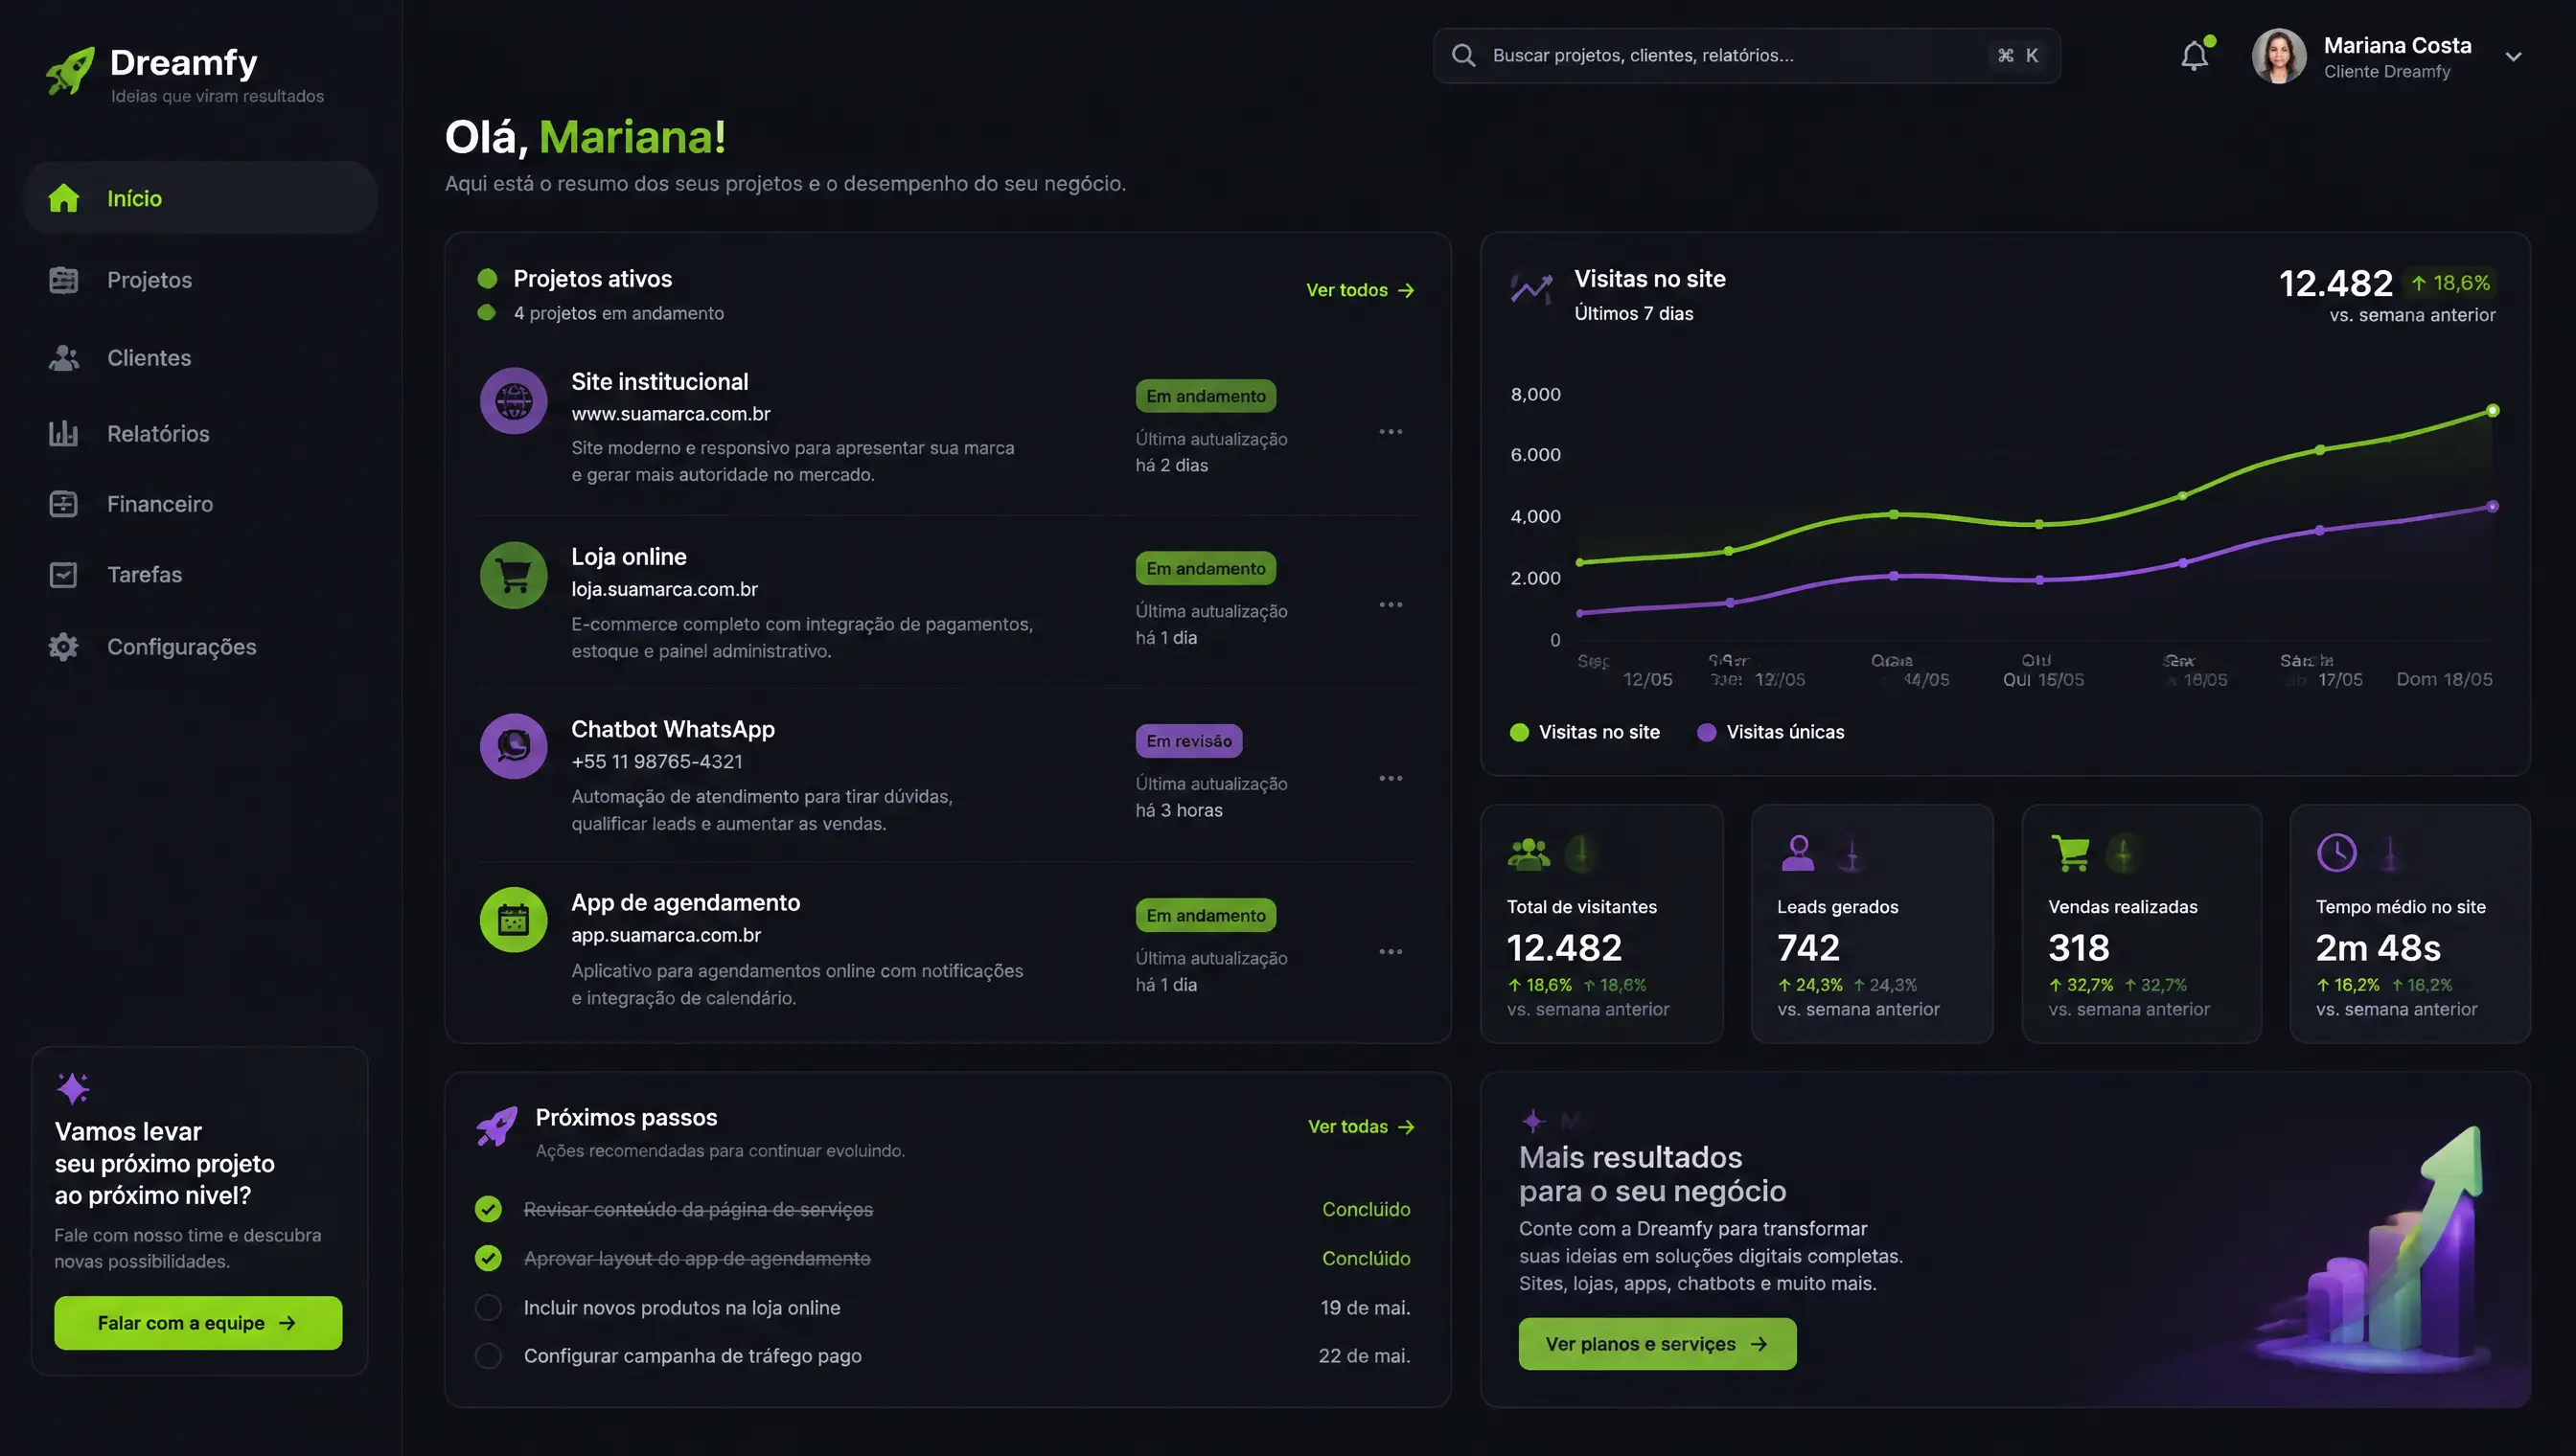Click the Em revisão status badge
2576x1456 pixels.
click(x=1188, y=741)
